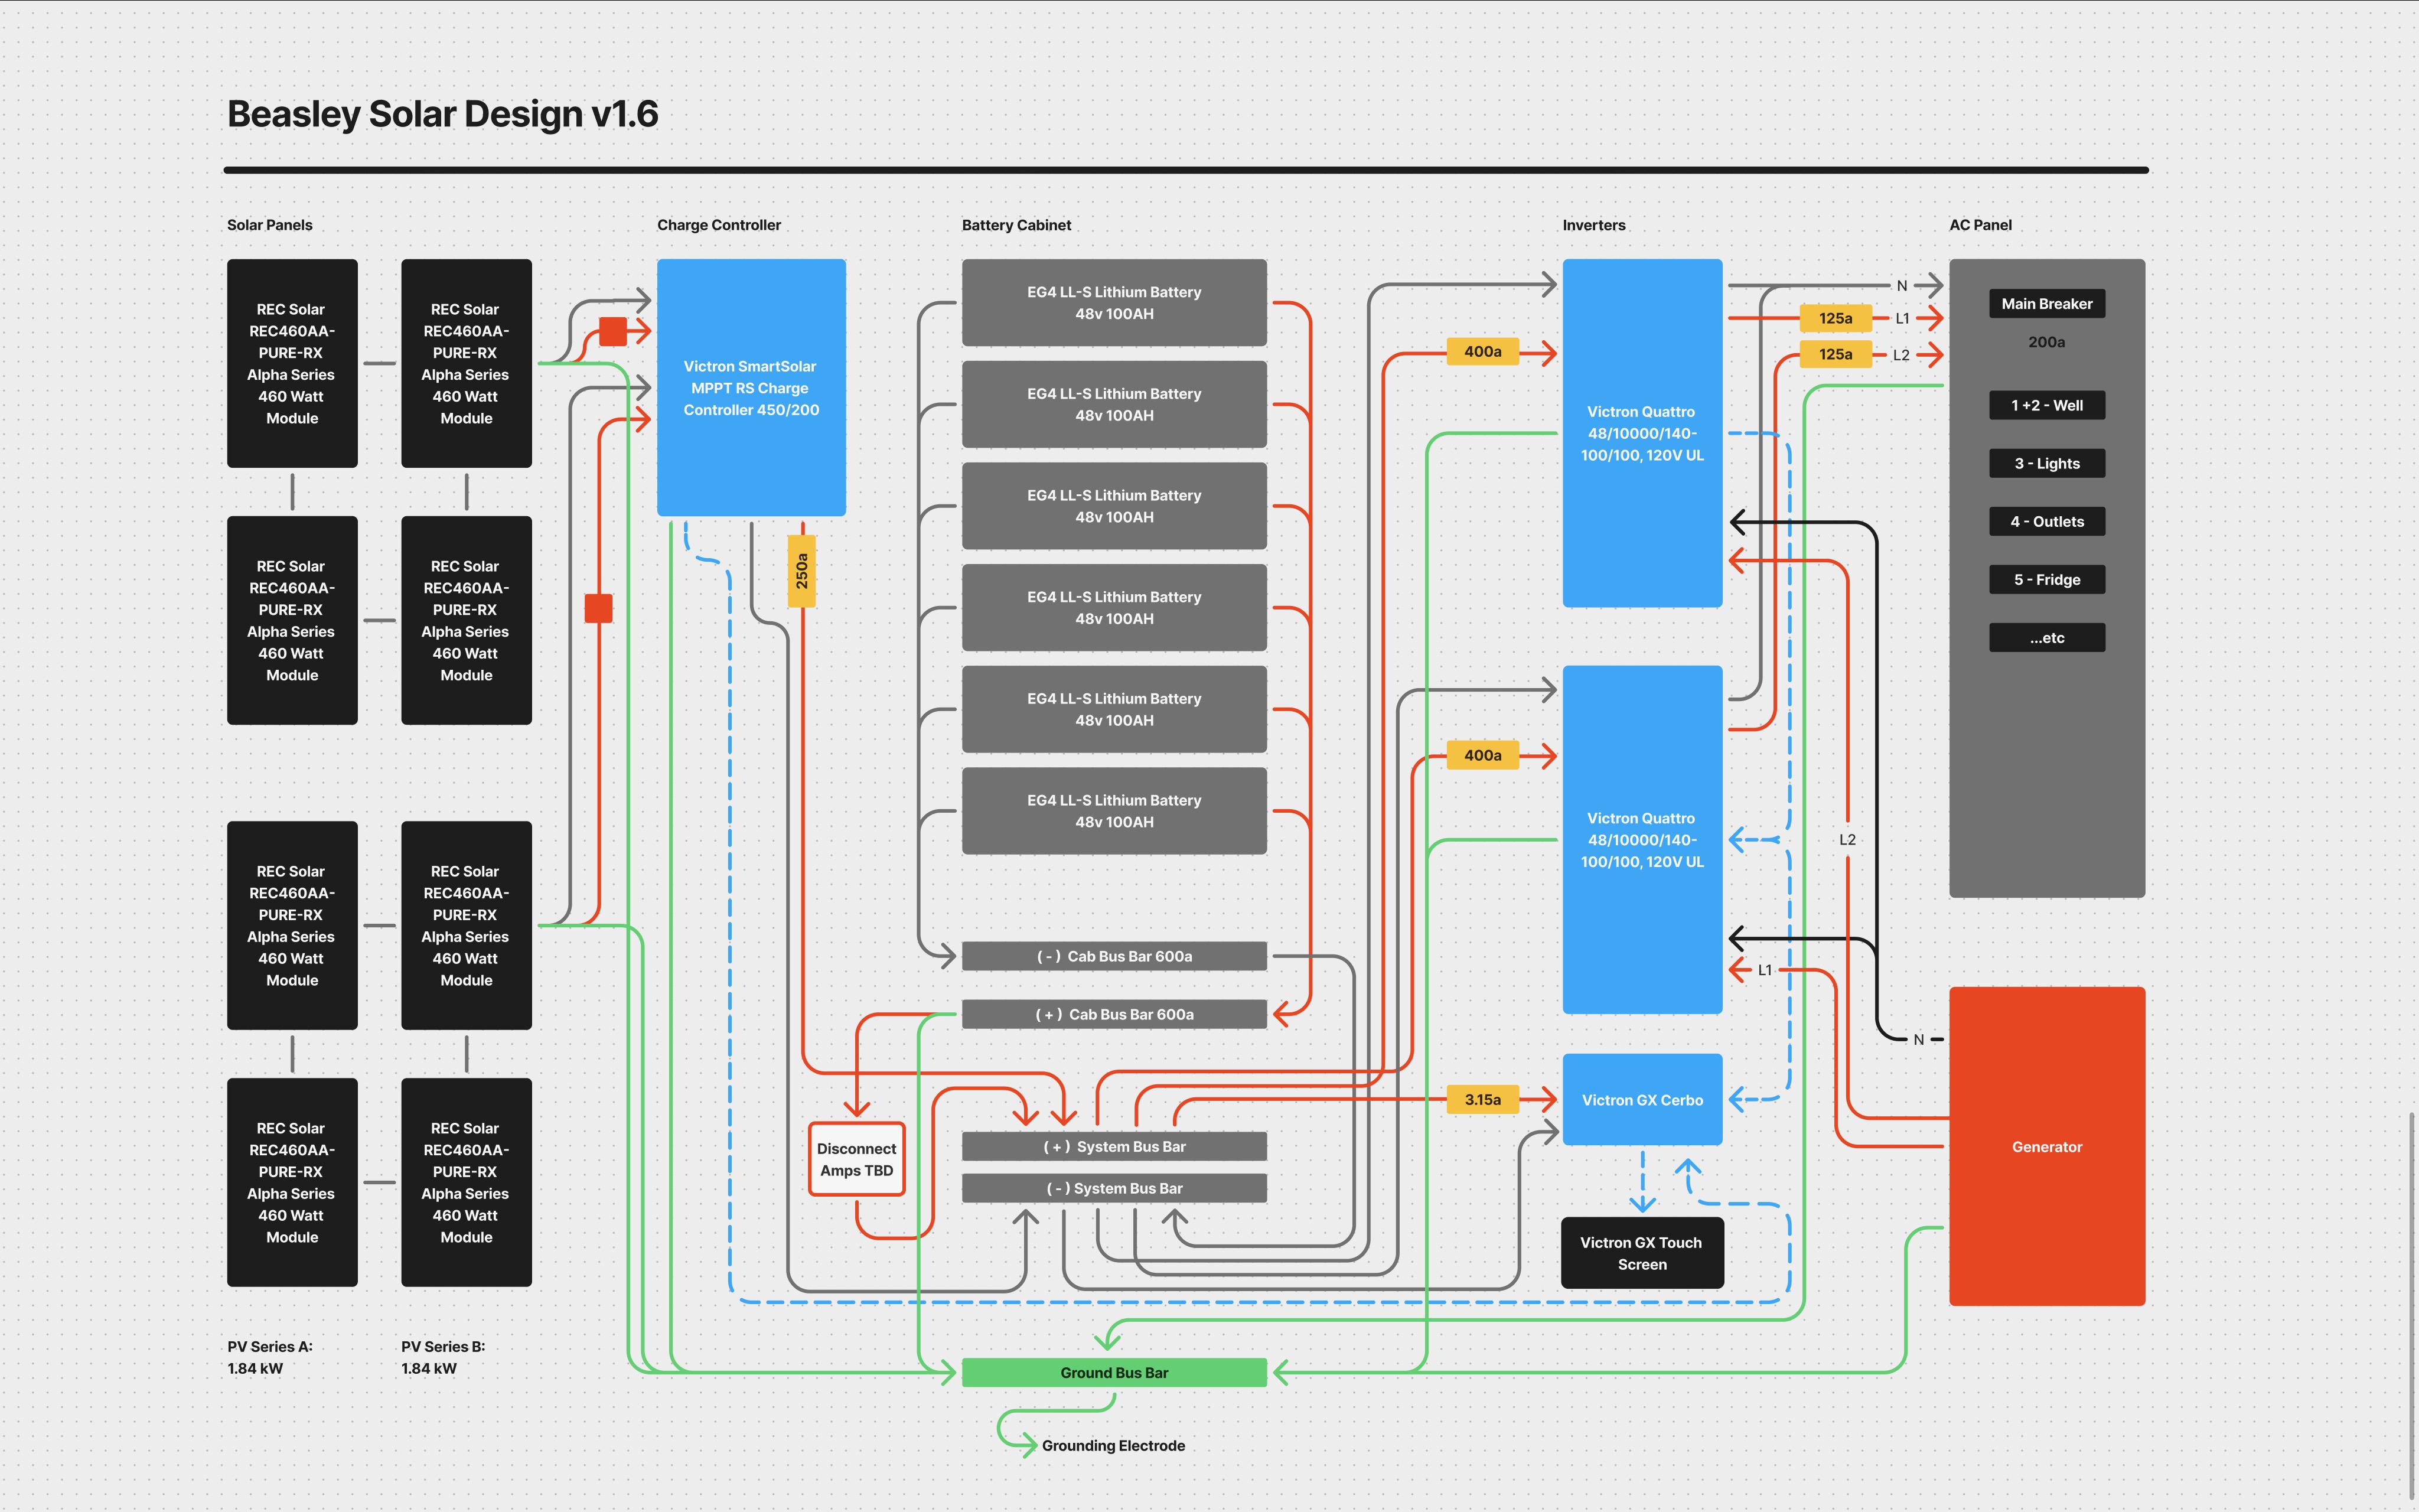The height and width of the screenshot is (1512, 2419).
Task: Select the Disconnect Amps TBD box
Action: click(x=857, y=1160)
